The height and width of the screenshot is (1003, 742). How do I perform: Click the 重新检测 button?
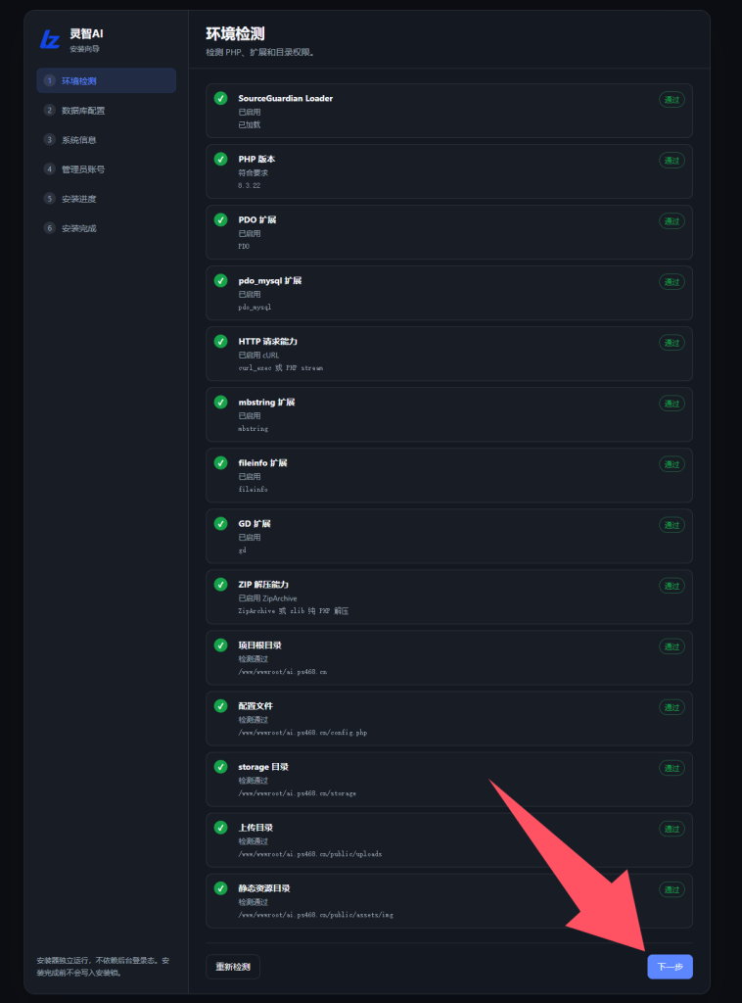[233, 967]
